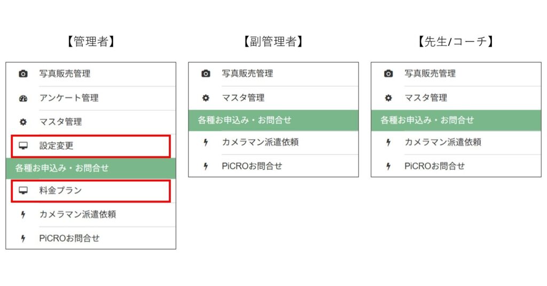Select カメラマン派遣依頼 in 副管理者 menu

click(x=260, y=142)
